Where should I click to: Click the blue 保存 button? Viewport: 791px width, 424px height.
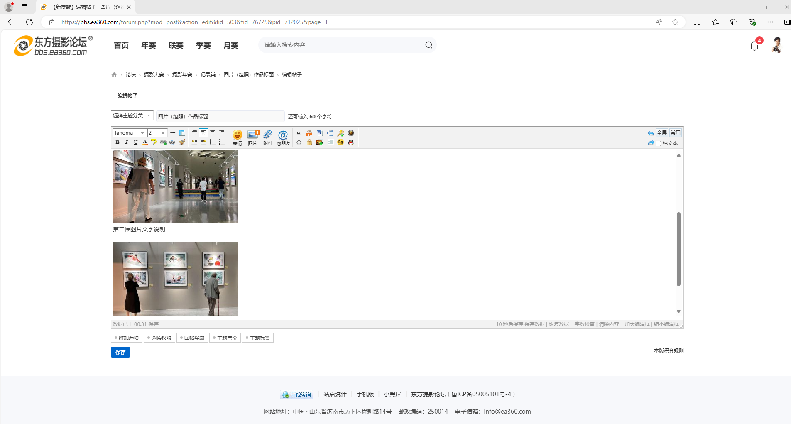coord(120,353)
